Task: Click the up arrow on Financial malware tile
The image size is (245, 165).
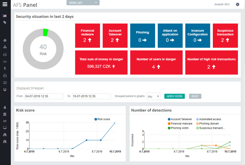Action: coord(90,40)
